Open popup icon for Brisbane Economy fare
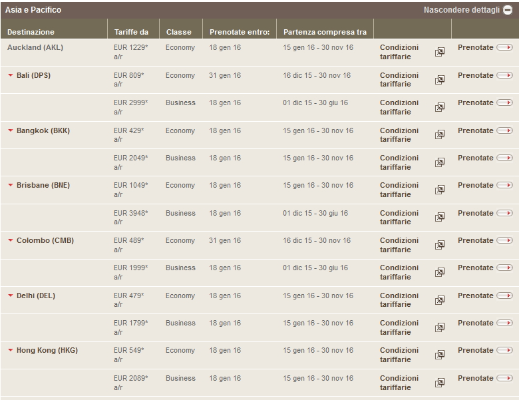The height and width of the screenshot is (400, 519). click(440, 190)
